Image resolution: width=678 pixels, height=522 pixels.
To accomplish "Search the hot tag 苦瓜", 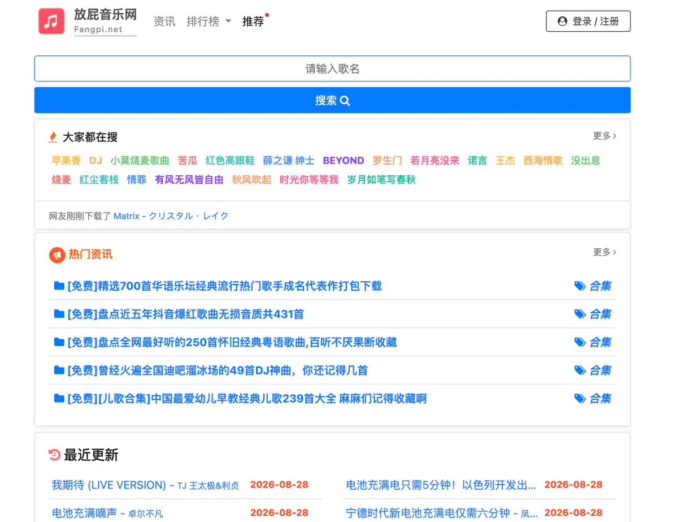I will click(x=188, y=161).
